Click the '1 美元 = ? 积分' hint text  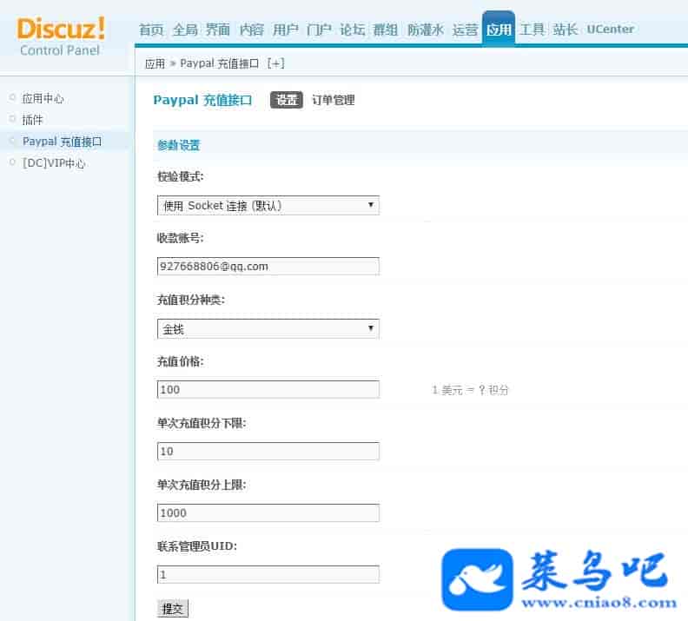tap(470, 390)
